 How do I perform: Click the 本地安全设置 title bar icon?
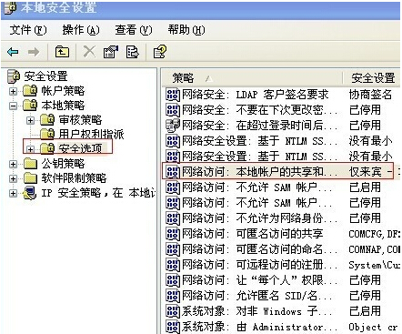(x=10, y=7)
